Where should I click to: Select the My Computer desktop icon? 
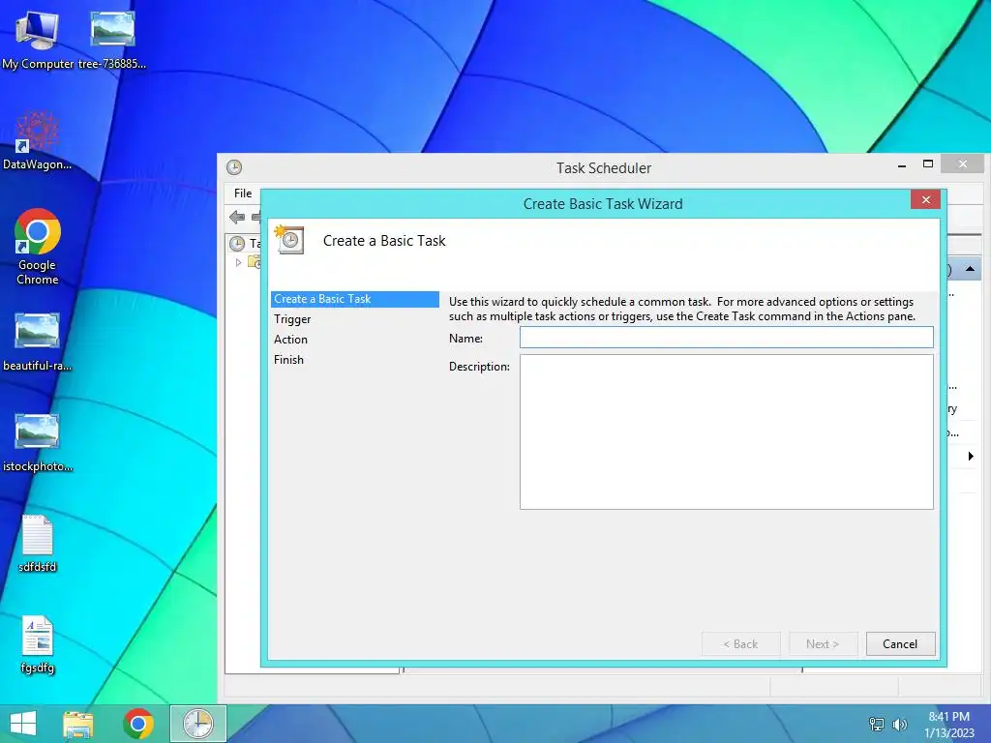pyautogui.click(x=38, y=40)
